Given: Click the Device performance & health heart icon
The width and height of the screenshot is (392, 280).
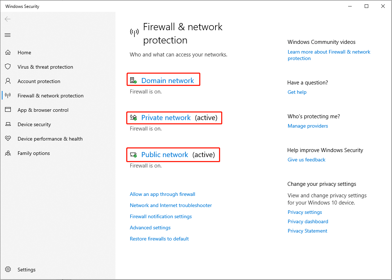Looking at the screenshot, I should [x=8, y=139].
